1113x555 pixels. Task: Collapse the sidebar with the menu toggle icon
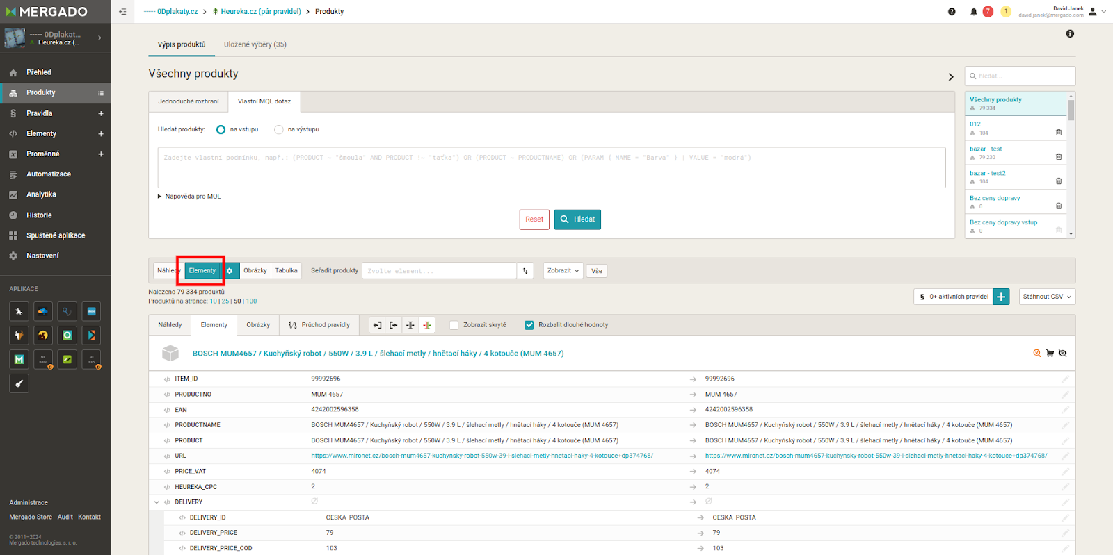122,12
